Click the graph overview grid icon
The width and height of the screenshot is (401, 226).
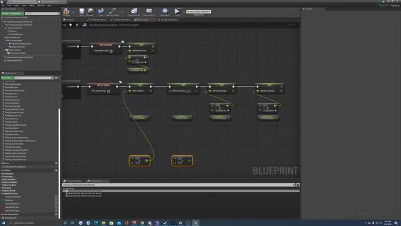(85, 25)
